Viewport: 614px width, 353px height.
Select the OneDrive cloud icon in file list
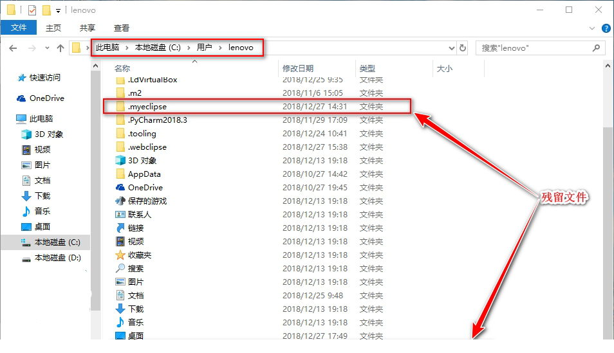(x=120, y=188)
